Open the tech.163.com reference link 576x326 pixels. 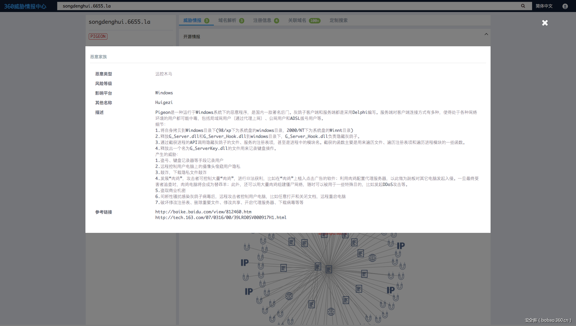click(x=220, y=217)
